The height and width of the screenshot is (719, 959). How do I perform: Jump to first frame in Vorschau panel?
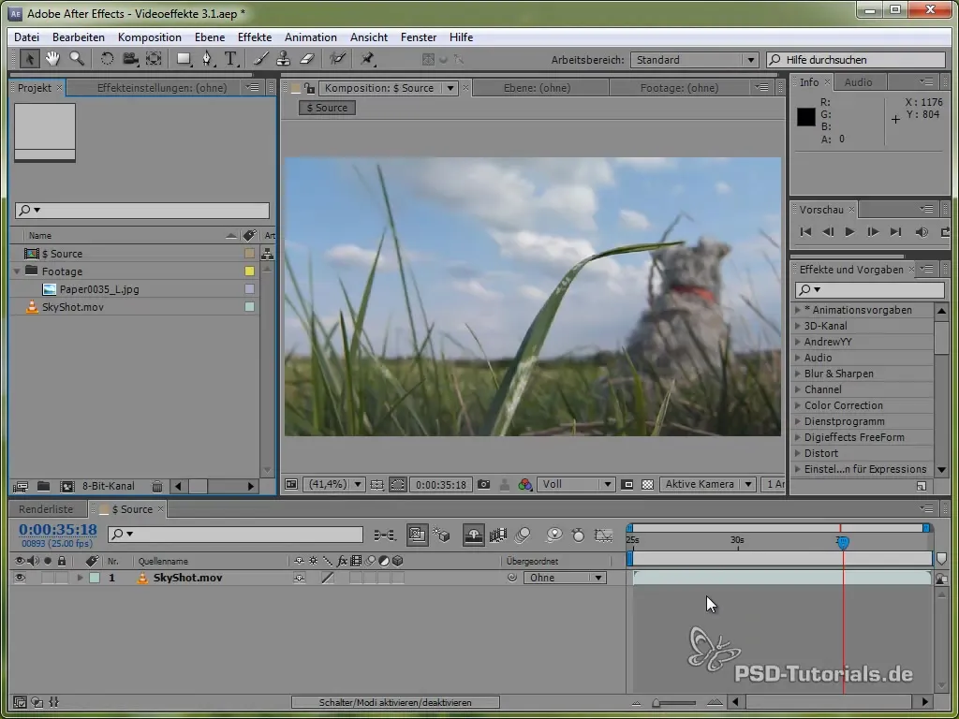pyautogui.click(x=805, y=232)
